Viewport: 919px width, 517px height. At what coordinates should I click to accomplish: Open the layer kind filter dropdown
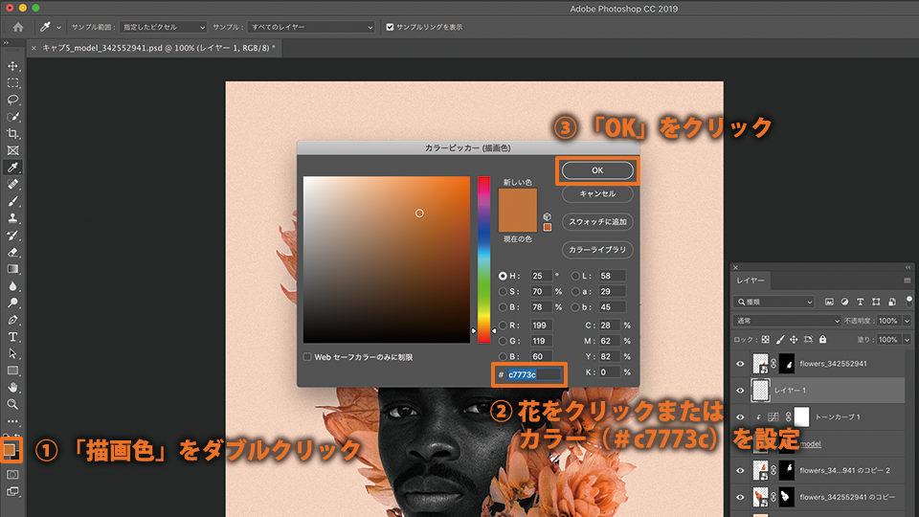tap(773, 302)
